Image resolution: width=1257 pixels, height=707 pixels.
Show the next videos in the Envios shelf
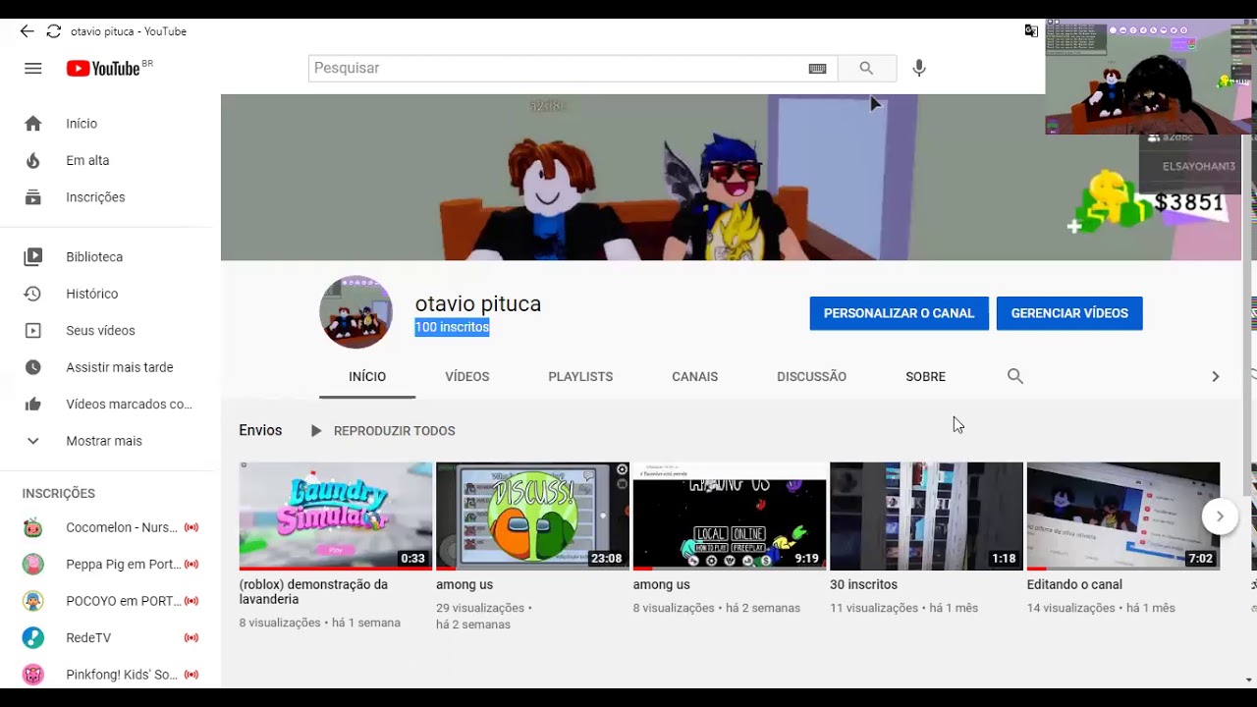pyautogui.click(x=1220, y=517)
